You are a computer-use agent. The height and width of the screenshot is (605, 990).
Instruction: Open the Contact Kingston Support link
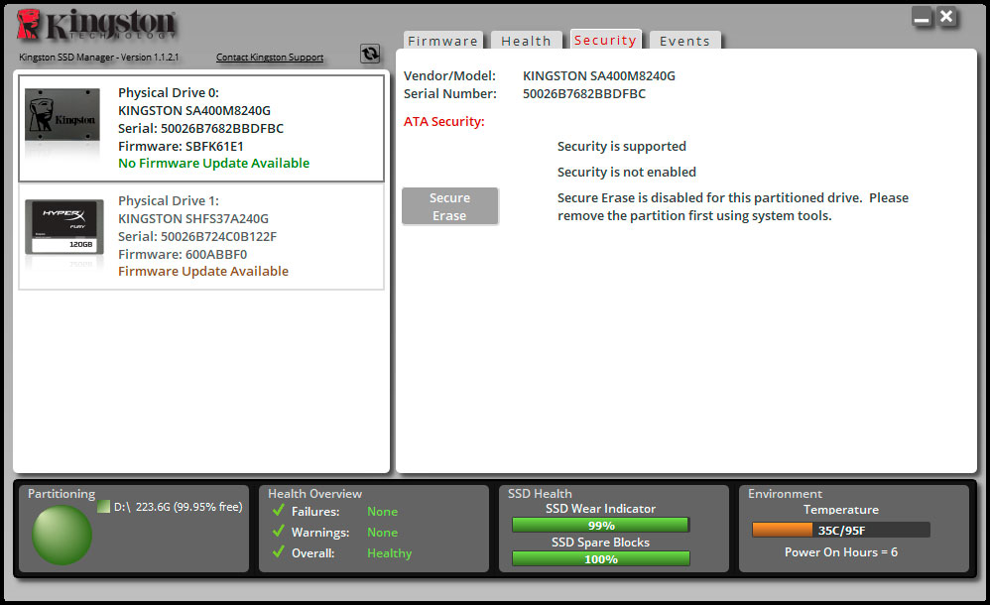pos(270,57)
